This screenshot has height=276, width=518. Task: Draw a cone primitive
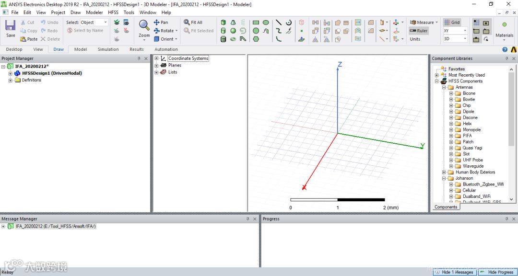[233, 23]
